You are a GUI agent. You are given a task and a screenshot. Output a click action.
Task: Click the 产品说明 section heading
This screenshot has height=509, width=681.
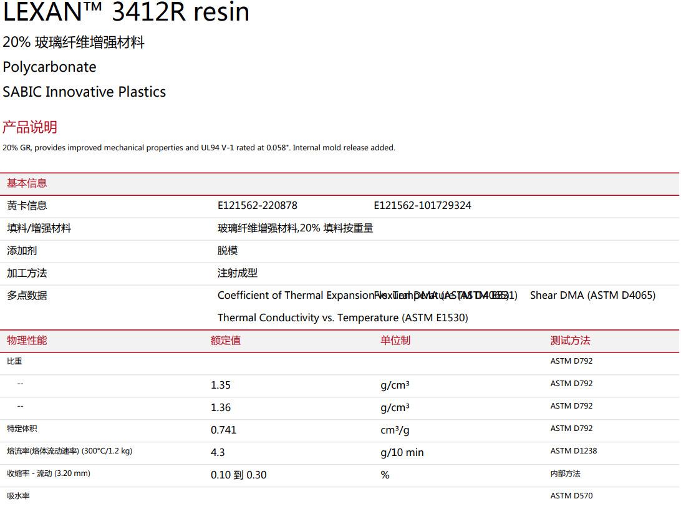pos(30,127)
